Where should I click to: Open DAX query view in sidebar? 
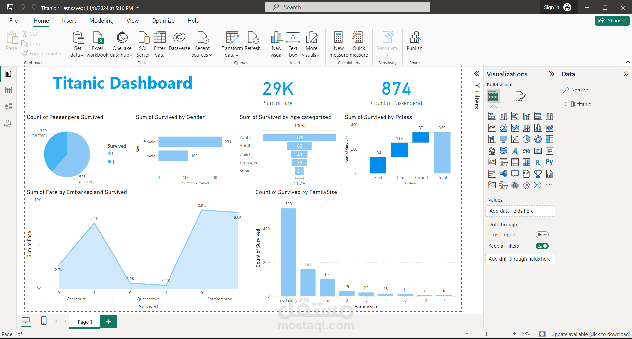pos(8,123)
